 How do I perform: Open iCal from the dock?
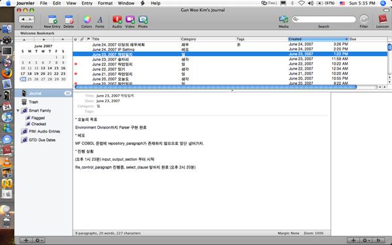7,106
